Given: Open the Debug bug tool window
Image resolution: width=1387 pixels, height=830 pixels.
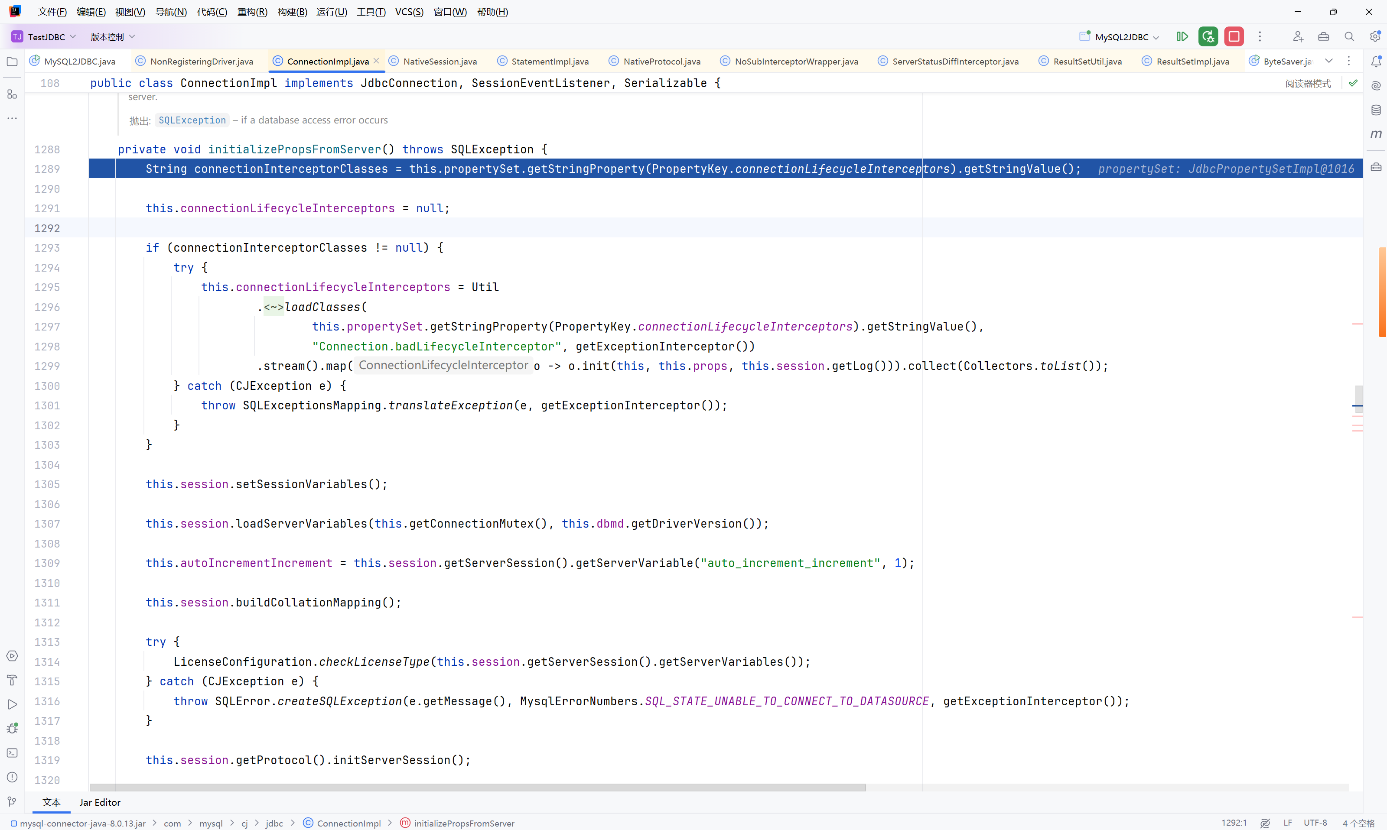Looking at the screenshot, I should (12, 728).
